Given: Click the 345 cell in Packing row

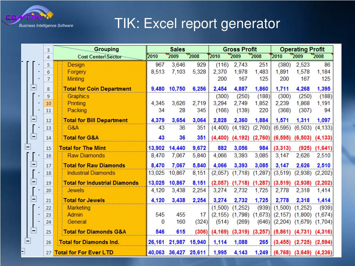Looking at the screenshot, I should (x=201, y=110).
